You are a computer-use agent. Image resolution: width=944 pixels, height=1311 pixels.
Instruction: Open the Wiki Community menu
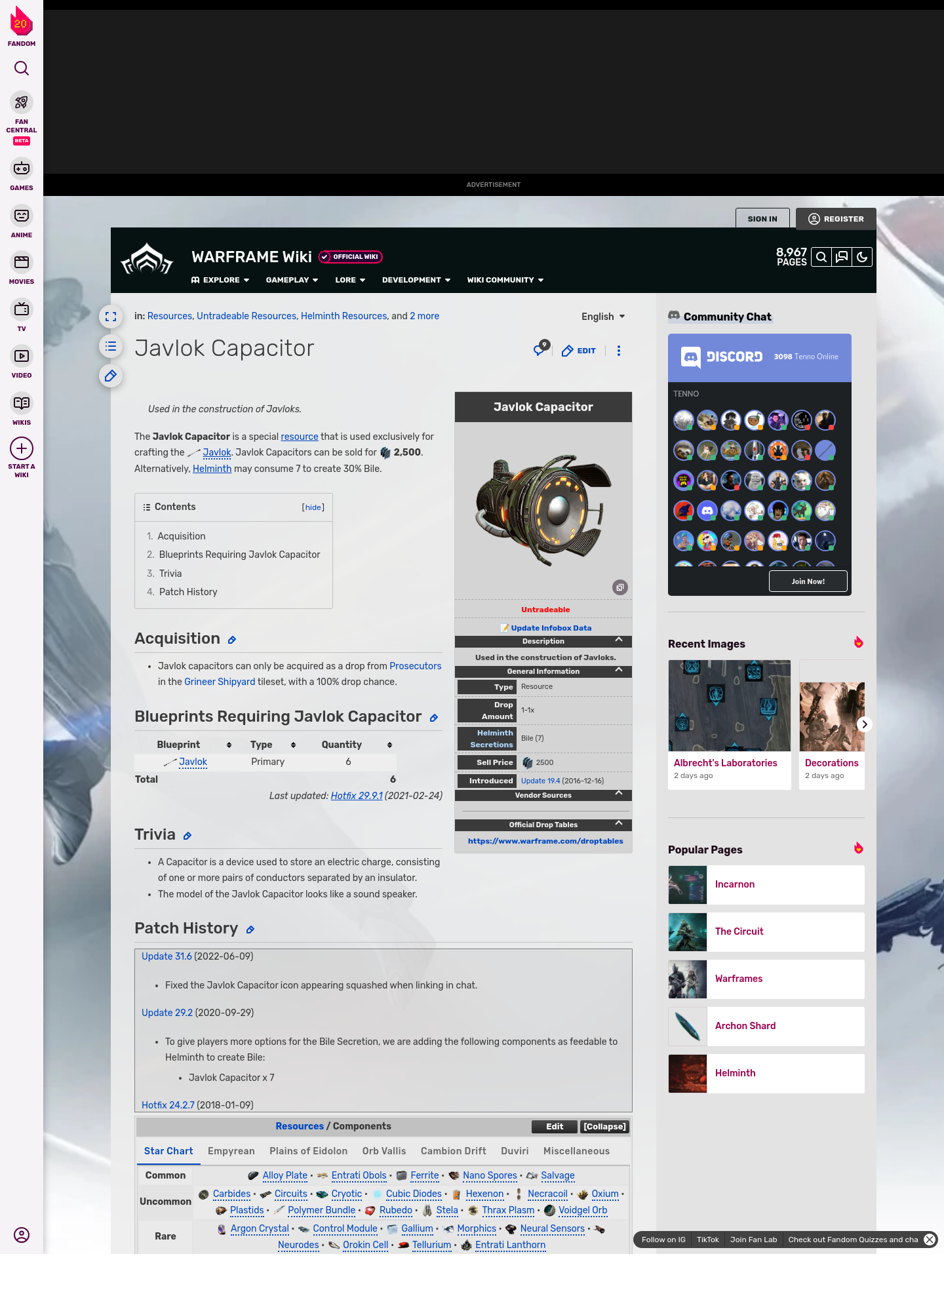[x=505, y=280]
